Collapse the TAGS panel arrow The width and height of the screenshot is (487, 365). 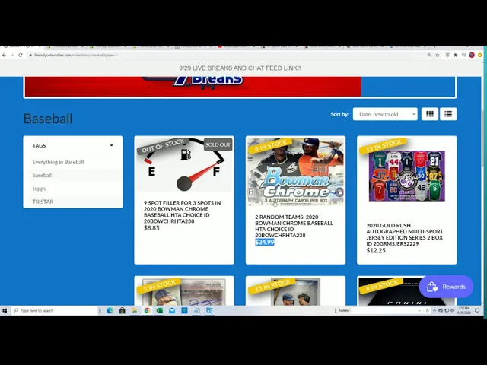[112, 145]
